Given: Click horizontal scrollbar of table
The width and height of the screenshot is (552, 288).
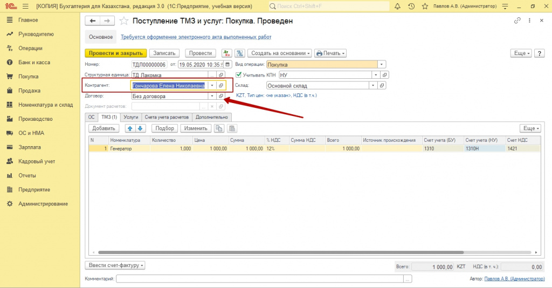Looking at the screenshot, I should click(280, 252).
